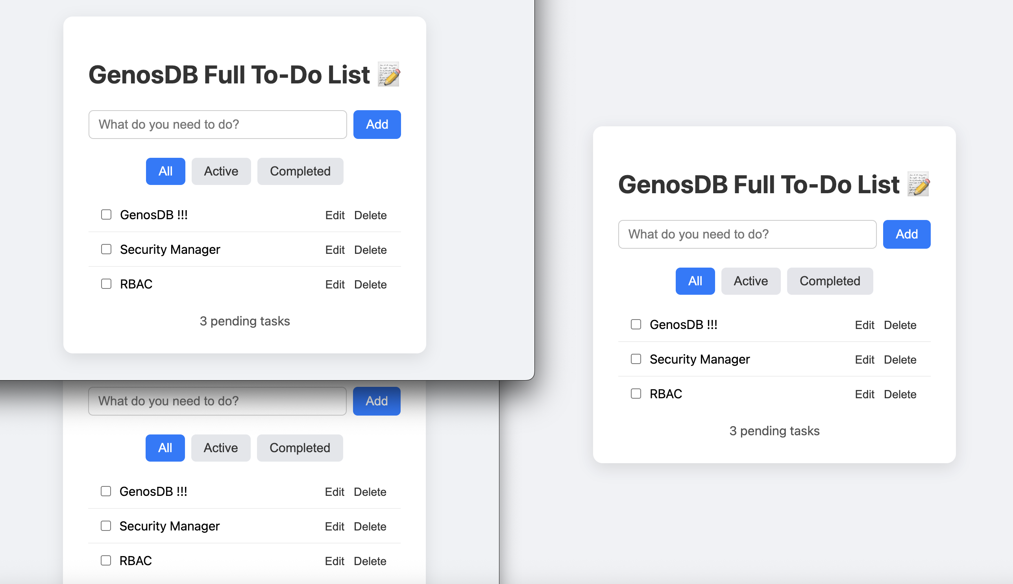Edit the GenosDB !!! task in top panel
1013x584 pixels.
pos(335,215)
